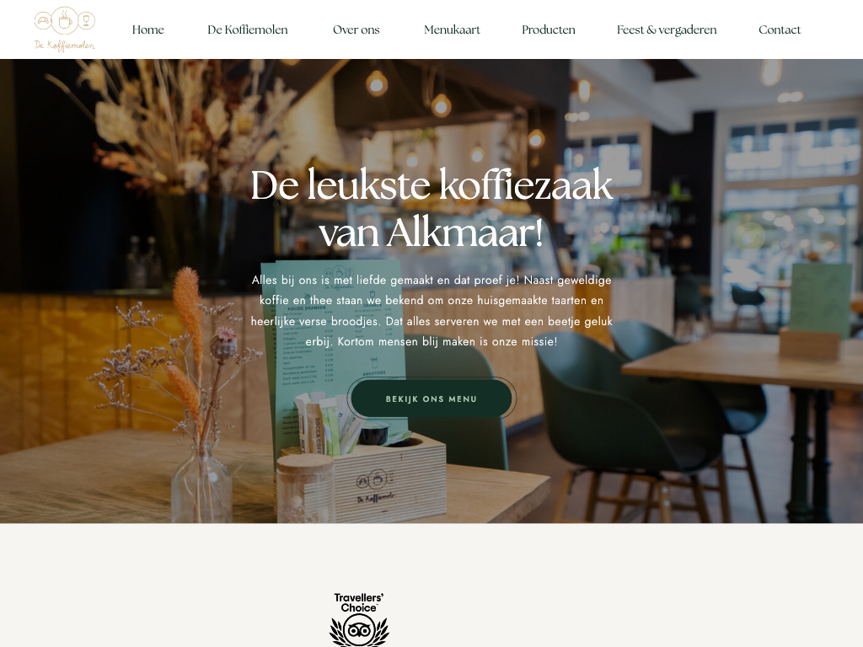The width and height of the screenshot is (863, 647).
Task: Open the Producten section
Action: coord(548,29)
